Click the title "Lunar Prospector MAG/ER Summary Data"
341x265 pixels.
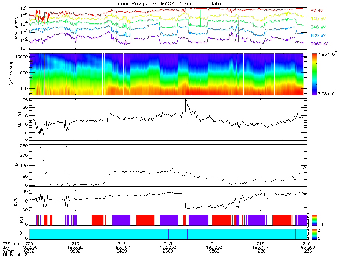click(x=168, y=4)
